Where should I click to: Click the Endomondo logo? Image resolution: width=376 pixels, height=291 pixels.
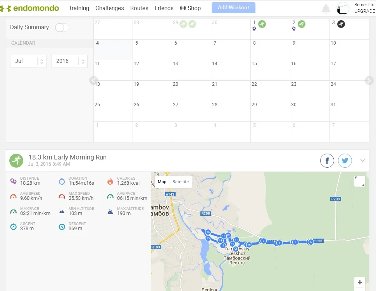coord(30,8)
